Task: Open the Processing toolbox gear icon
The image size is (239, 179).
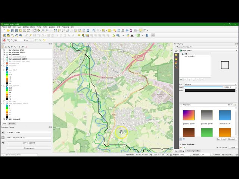Action: coord(127,31)
